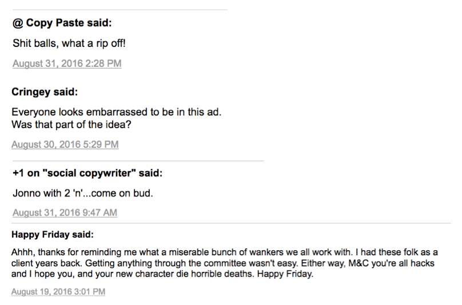Open the August 31, 2016 2:28 PM permalink

tap(67, 63)
